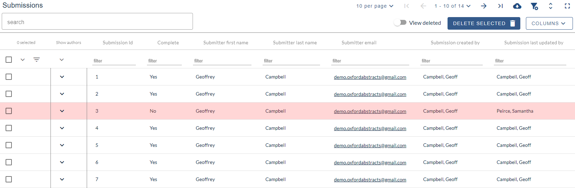Screen dimensions: 575x188
Task: Open the 1 - 10 of 14 dropdown
Action: [452, 6]
